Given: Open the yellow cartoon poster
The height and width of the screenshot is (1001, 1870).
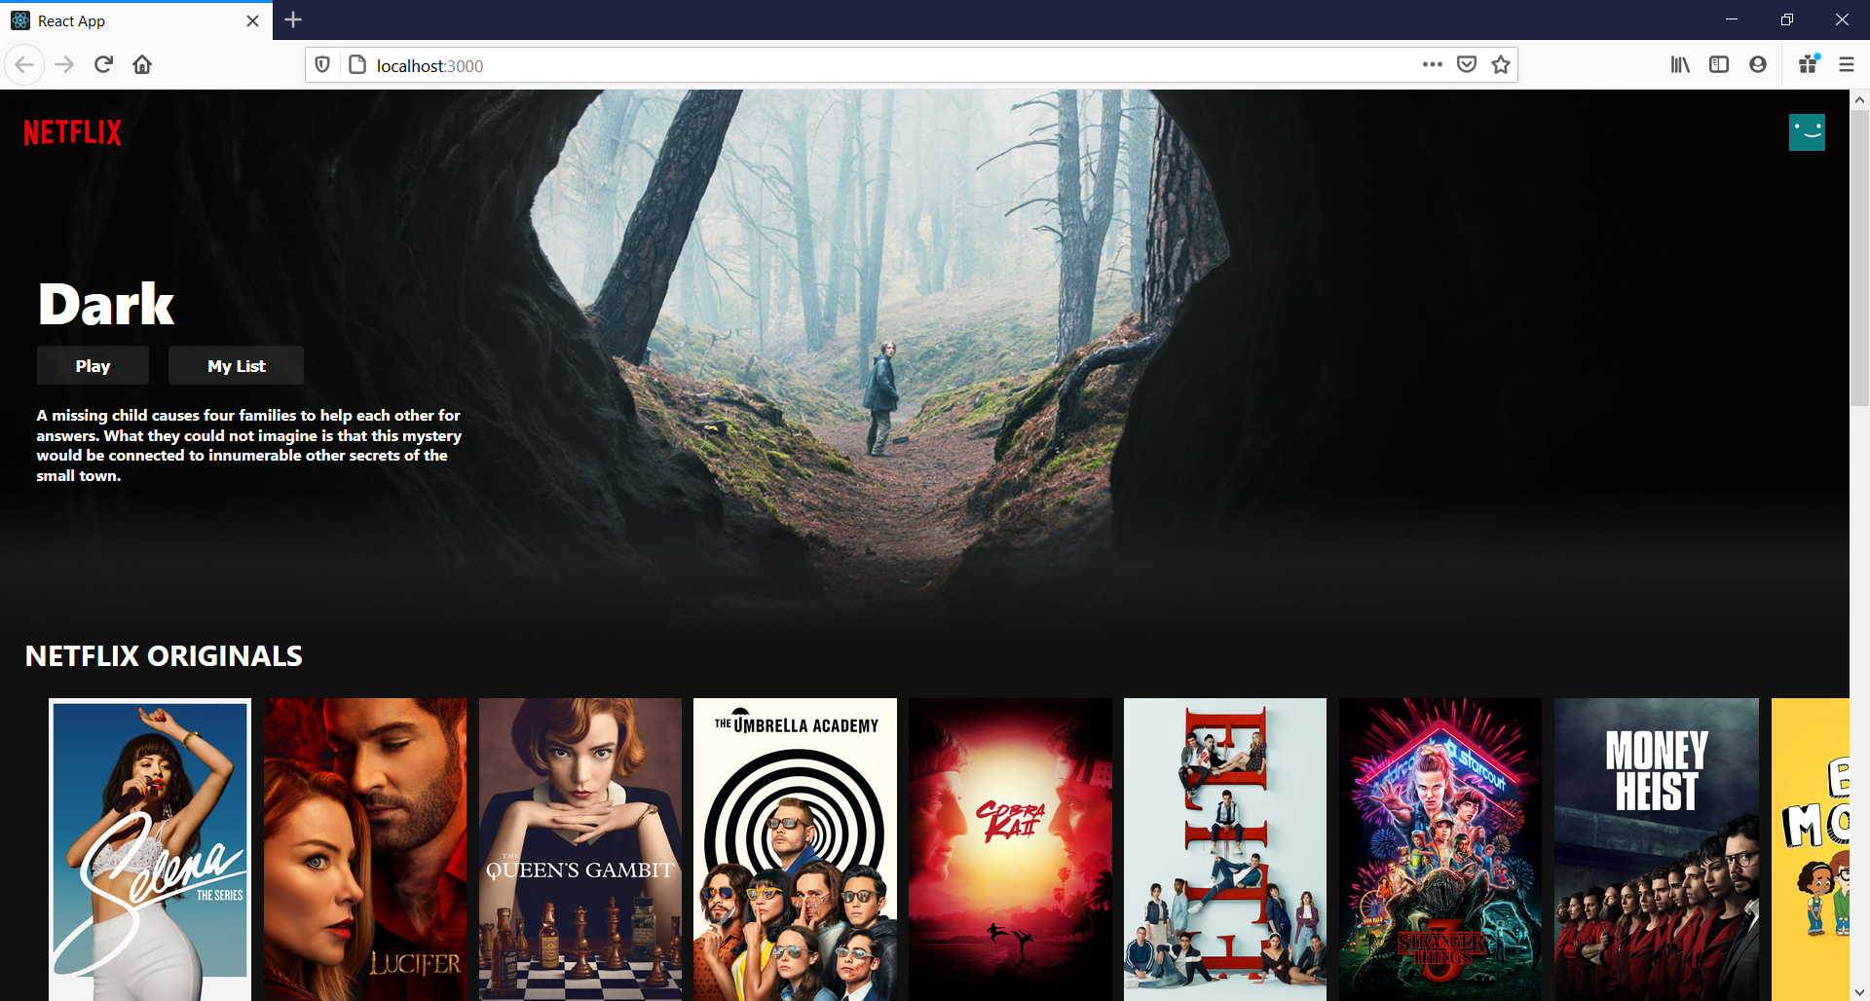Looking at the screenshot, I should tap(1811, 849).
